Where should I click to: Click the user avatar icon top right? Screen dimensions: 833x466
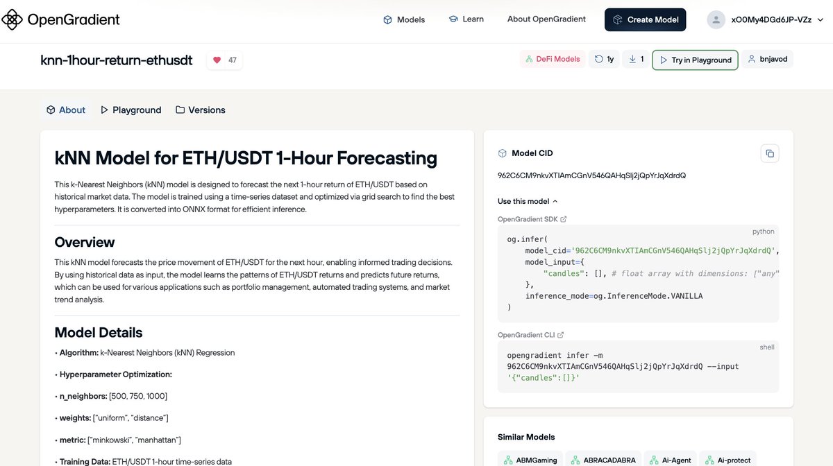click(716, 19)
